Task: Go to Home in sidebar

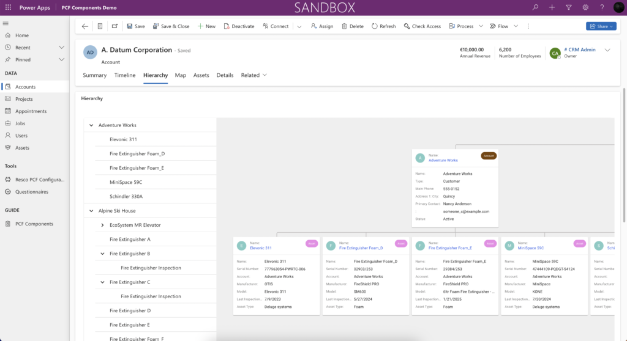Action: pos(34,35)
